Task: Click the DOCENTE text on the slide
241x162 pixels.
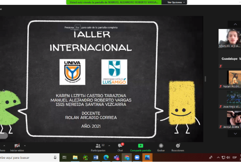Action: click(91, 113)
